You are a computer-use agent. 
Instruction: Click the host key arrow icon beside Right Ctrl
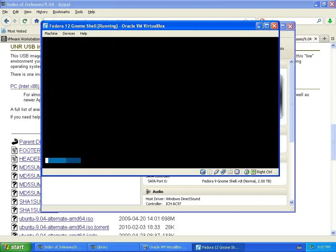point(253,172)
